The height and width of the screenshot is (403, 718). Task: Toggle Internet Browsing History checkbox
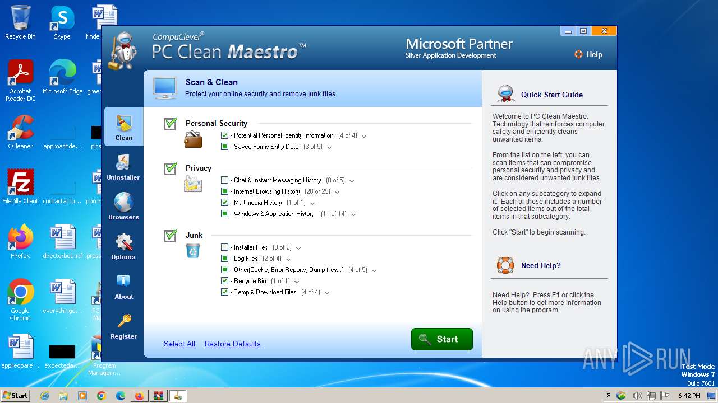pyautogui.click(x=225, y=191)
